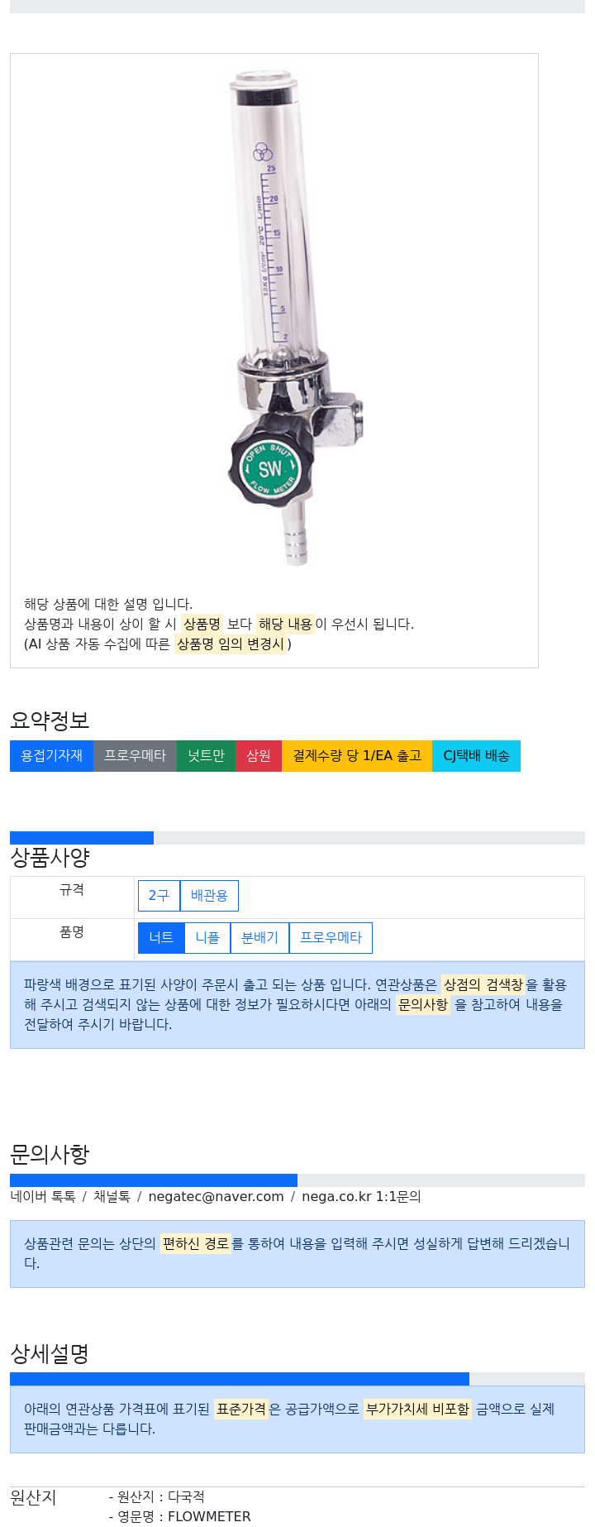595x1527 pixels.
Task: Click the 상세설명 blue progress bar
Action: click(240, 1379)
